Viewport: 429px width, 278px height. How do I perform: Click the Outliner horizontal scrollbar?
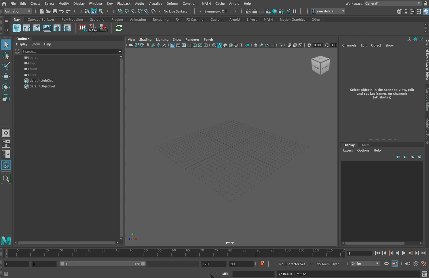[67, 243]
